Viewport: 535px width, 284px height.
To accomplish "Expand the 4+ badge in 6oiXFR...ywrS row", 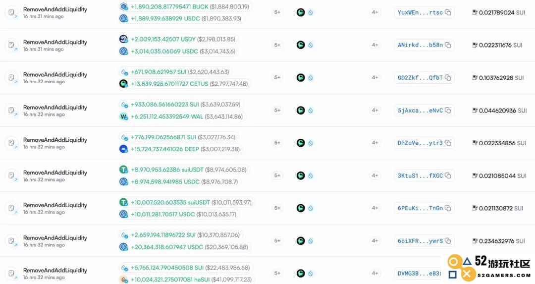I will click(375, 241).
